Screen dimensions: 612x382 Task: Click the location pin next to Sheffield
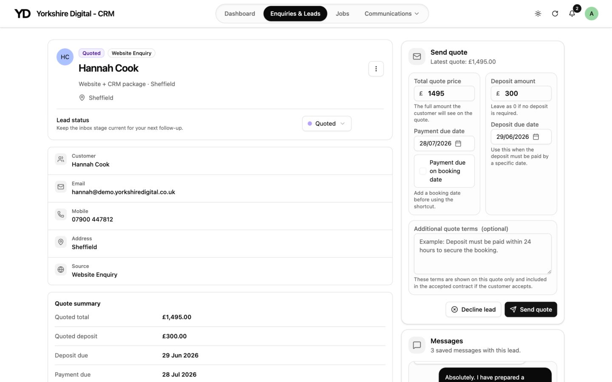82,98
